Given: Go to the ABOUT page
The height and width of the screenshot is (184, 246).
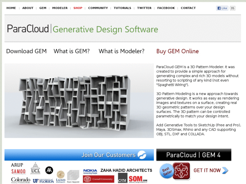Looking at the screenshot, I should 28,8.
